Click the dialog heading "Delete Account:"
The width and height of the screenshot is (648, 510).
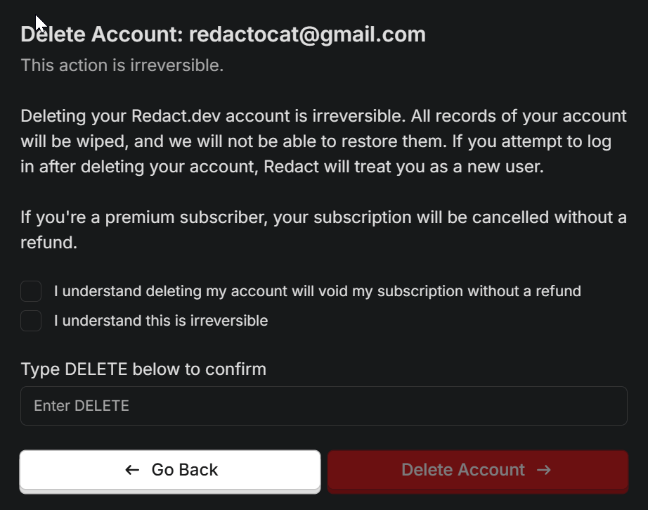coord(102,34)
